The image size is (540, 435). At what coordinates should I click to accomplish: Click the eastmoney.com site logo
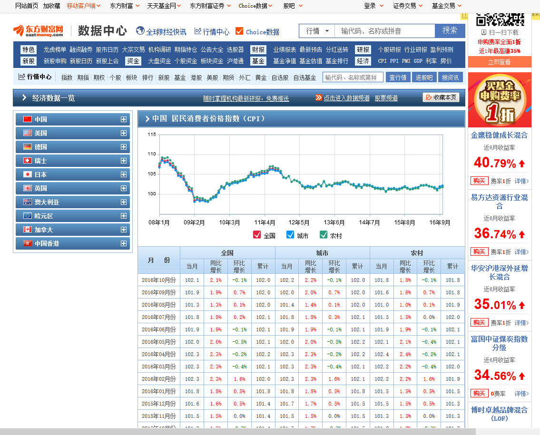pos(38,31)
